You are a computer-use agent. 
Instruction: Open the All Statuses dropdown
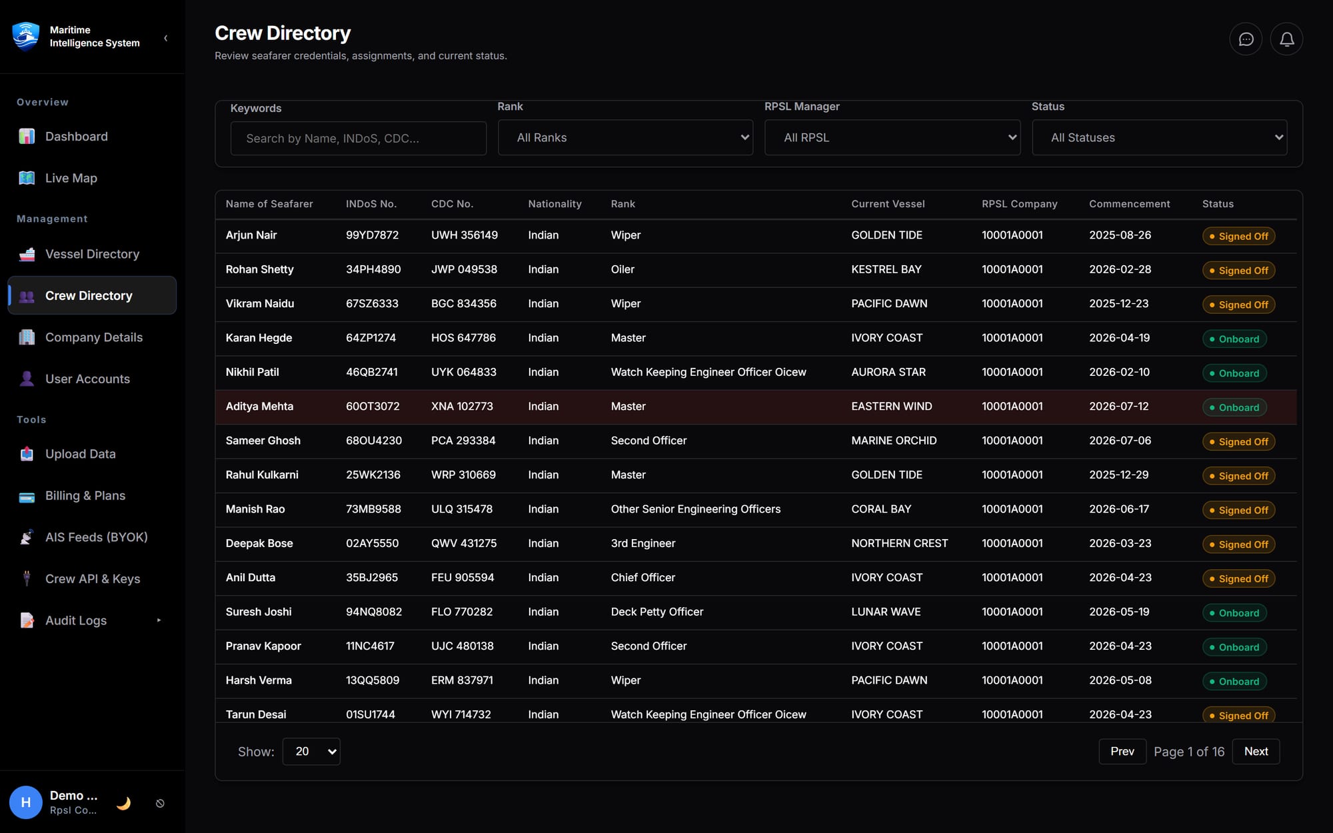(1159, 137)
